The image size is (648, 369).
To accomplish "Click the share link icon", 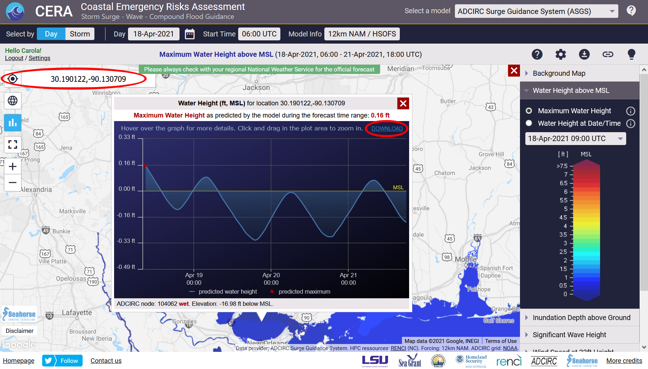I will tap(608, 54).
